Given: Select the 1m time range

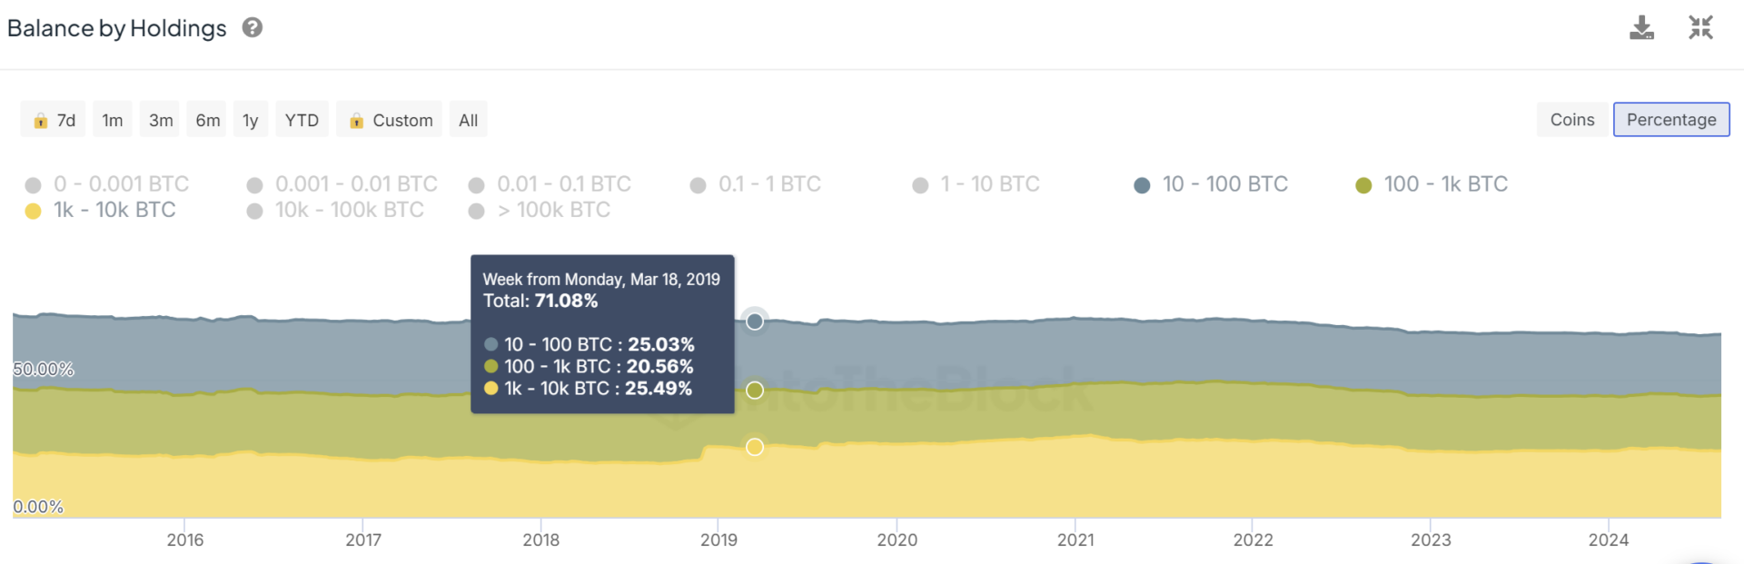Looking at the screenshot, I should coord(113,120).
